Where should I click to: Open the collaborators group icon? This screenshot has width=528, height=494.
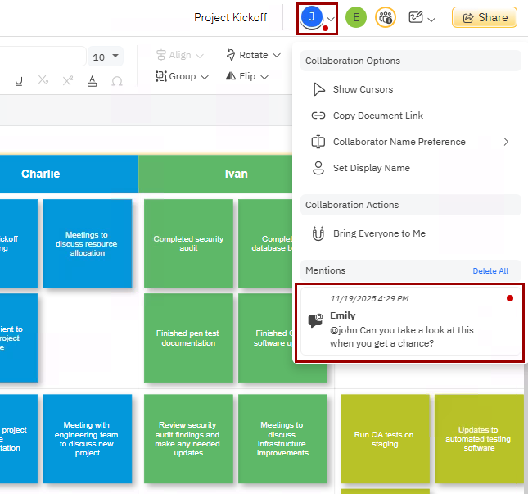tap(385, 17)
